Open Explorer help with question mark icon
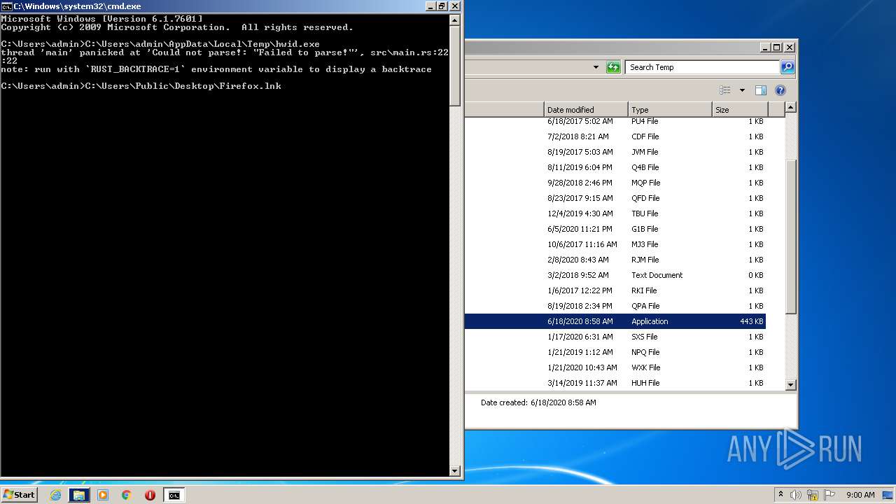 pos(780,90)
